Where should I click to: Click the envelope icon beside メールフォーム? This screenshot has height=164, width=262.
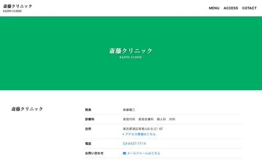(124, 153)
